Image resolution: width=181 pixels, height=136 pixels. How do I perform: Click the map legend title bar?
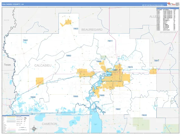(x=16, y=116)
